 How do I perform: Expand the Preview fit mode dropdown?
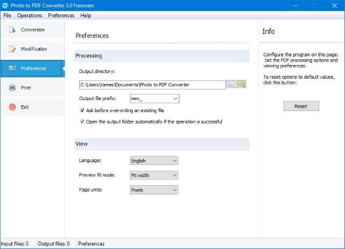coord(154,175)
